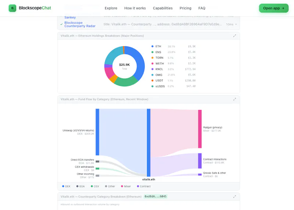Expand the Fund Flow by Category chart
The image size is (294, 210).
tap(234, 99)
